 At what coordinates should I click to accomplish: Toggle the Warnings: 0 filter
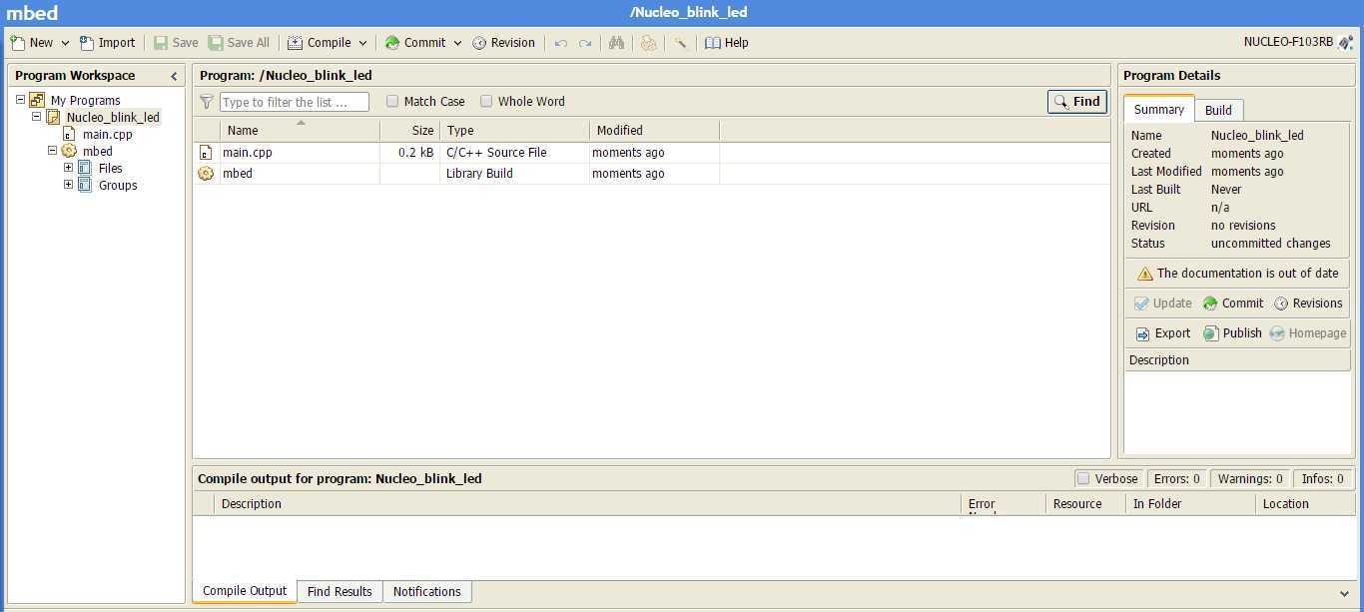click(x=1250, y=479)
